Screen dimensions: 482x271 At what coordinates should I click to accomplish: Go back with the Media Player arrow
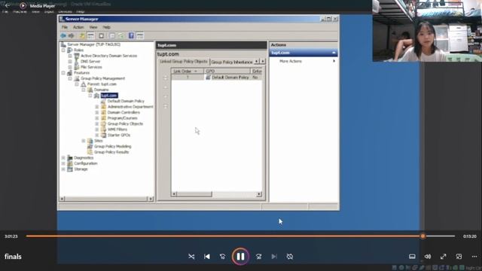pyautogui.click(x=8, y=5)
